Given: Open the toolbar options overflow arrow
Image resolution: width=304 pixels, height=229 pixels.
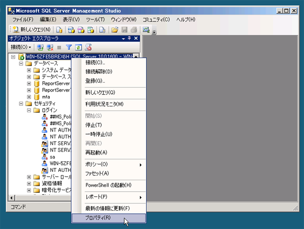Looking at the screenshot, I should click(154, 32).
